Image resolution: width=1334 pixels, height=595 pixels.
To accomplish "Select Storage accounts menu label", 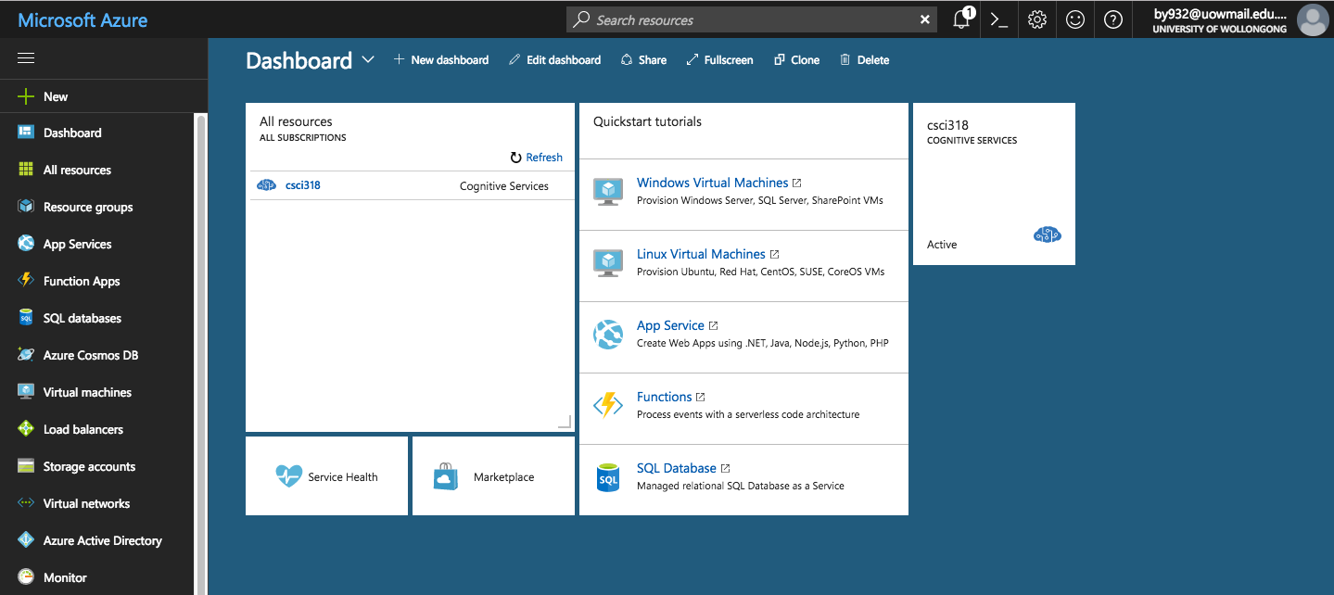I will coord(89,466).
